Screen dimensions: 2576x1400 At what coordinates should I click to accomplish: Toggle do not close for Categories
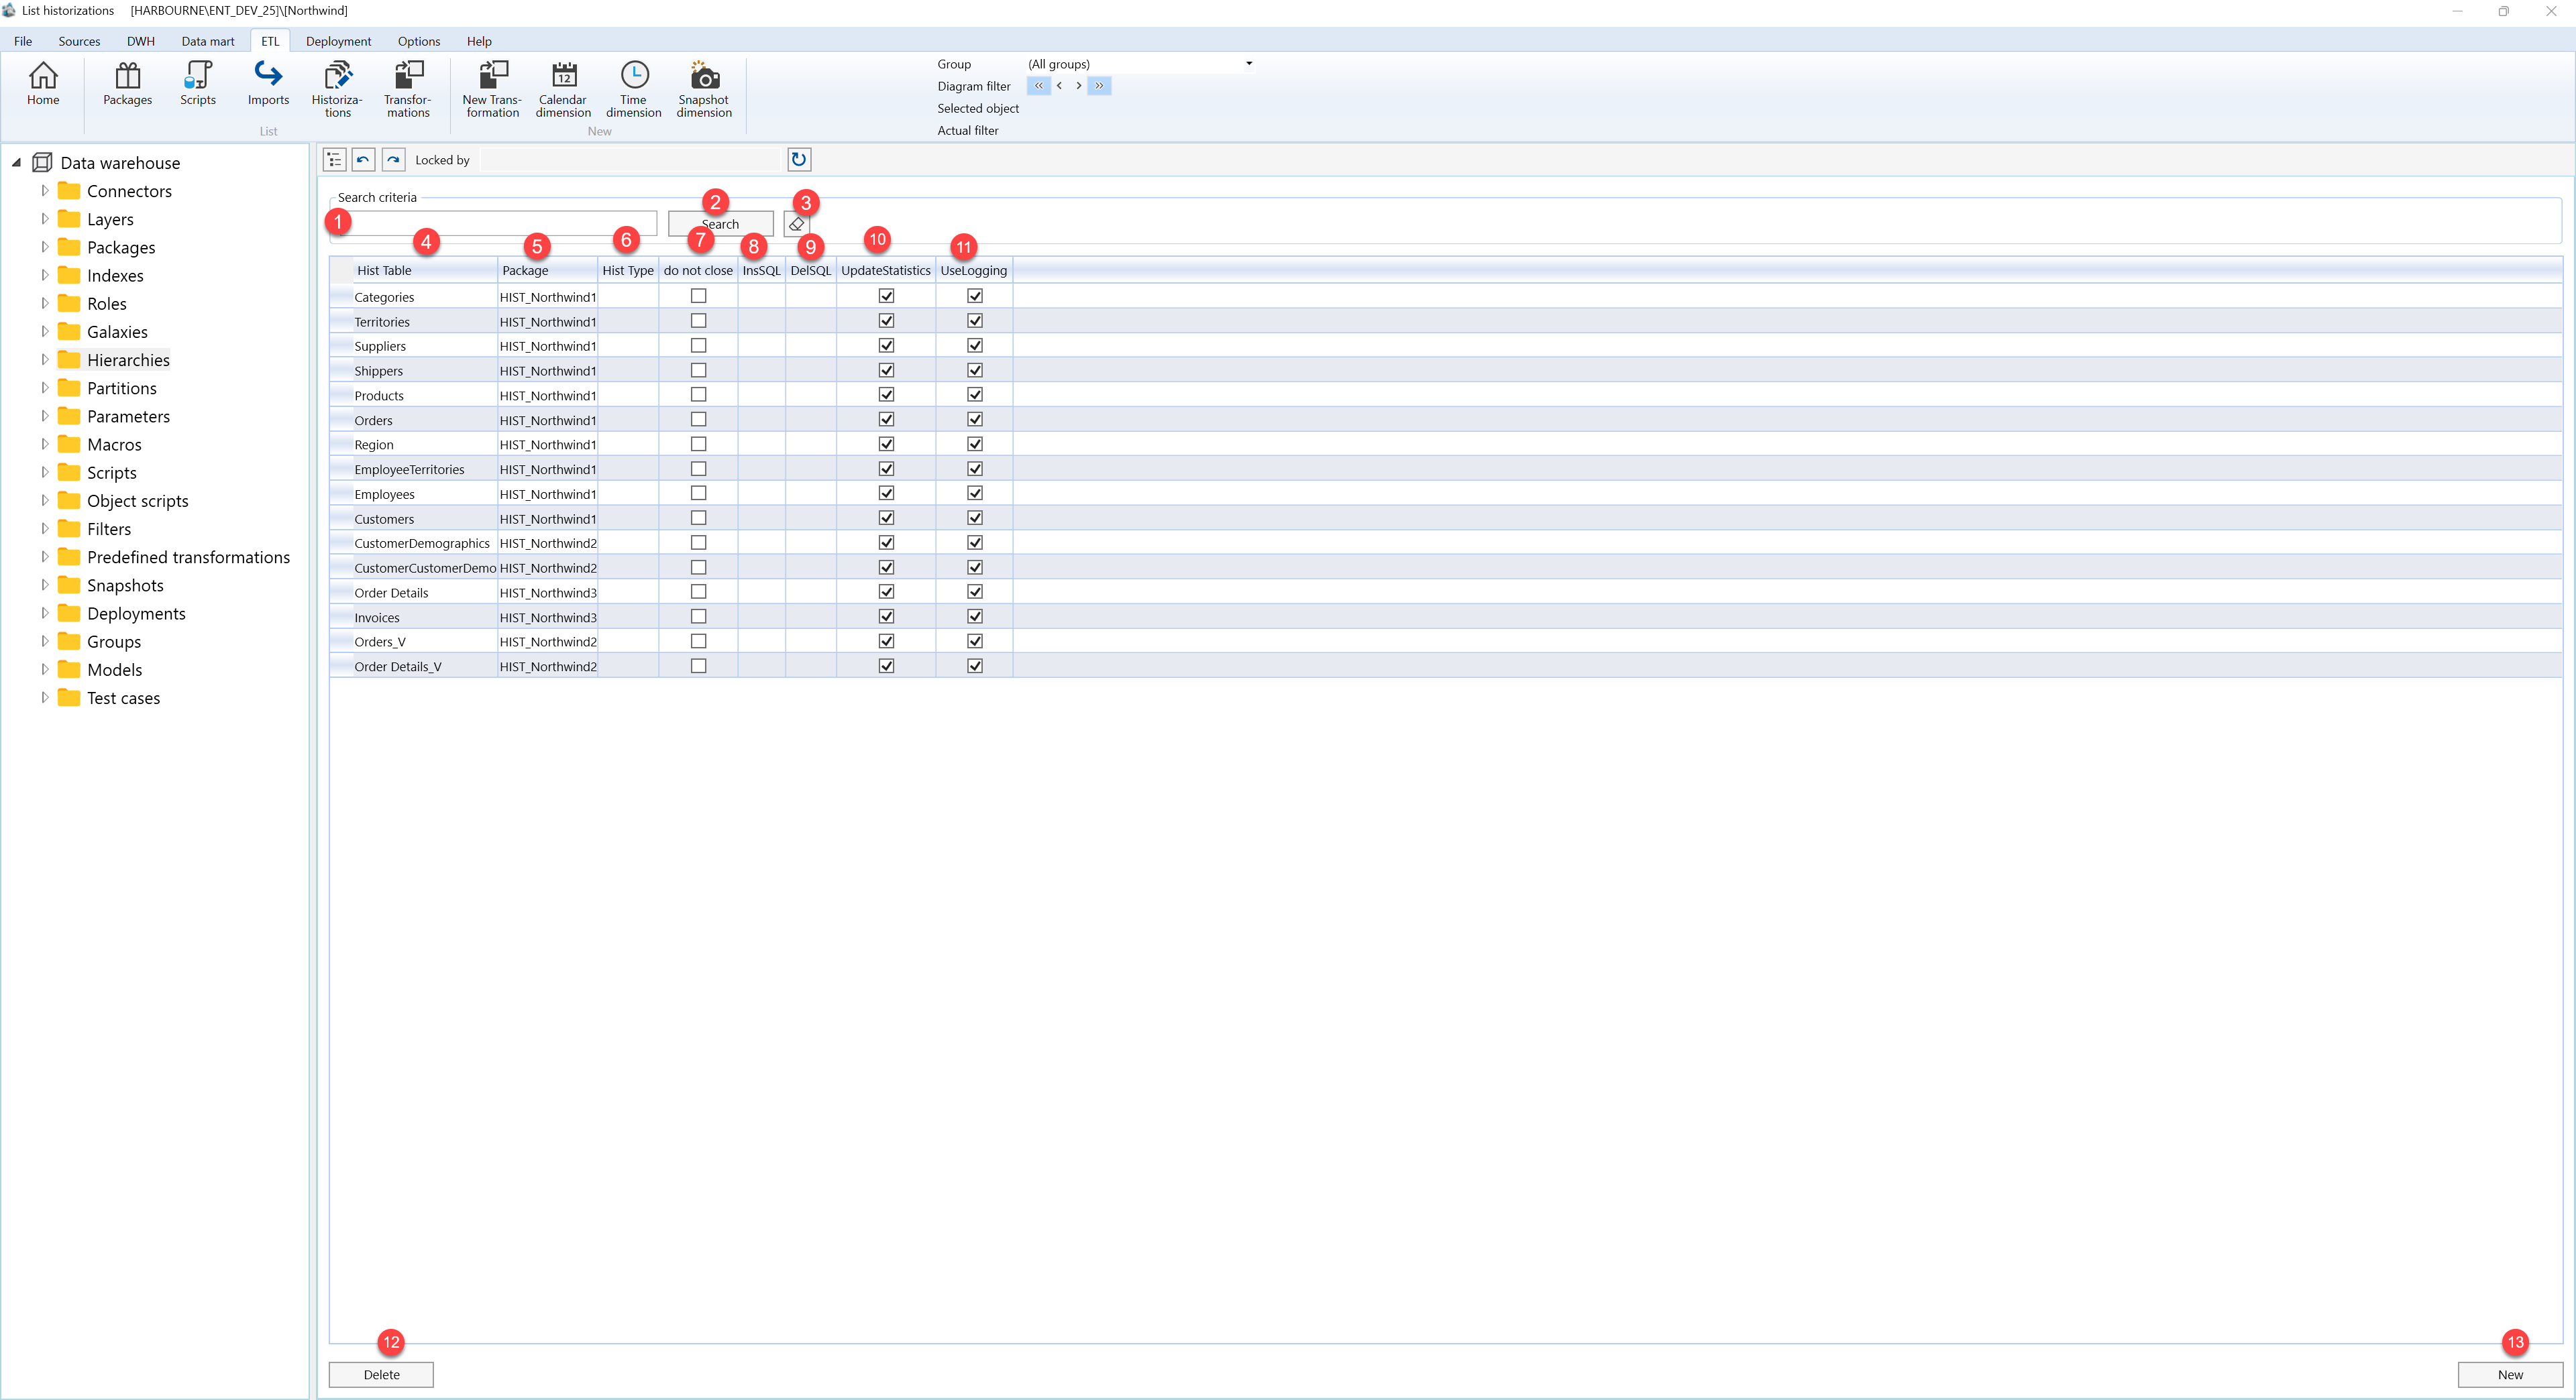tap(699, 297)
